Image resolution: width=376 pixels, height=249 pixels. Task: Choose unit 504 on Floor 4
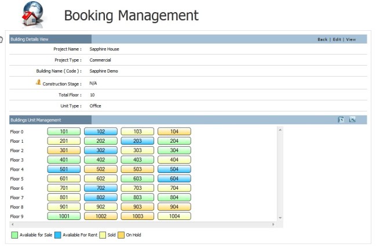pyautogui.click(x=174, y=169)
